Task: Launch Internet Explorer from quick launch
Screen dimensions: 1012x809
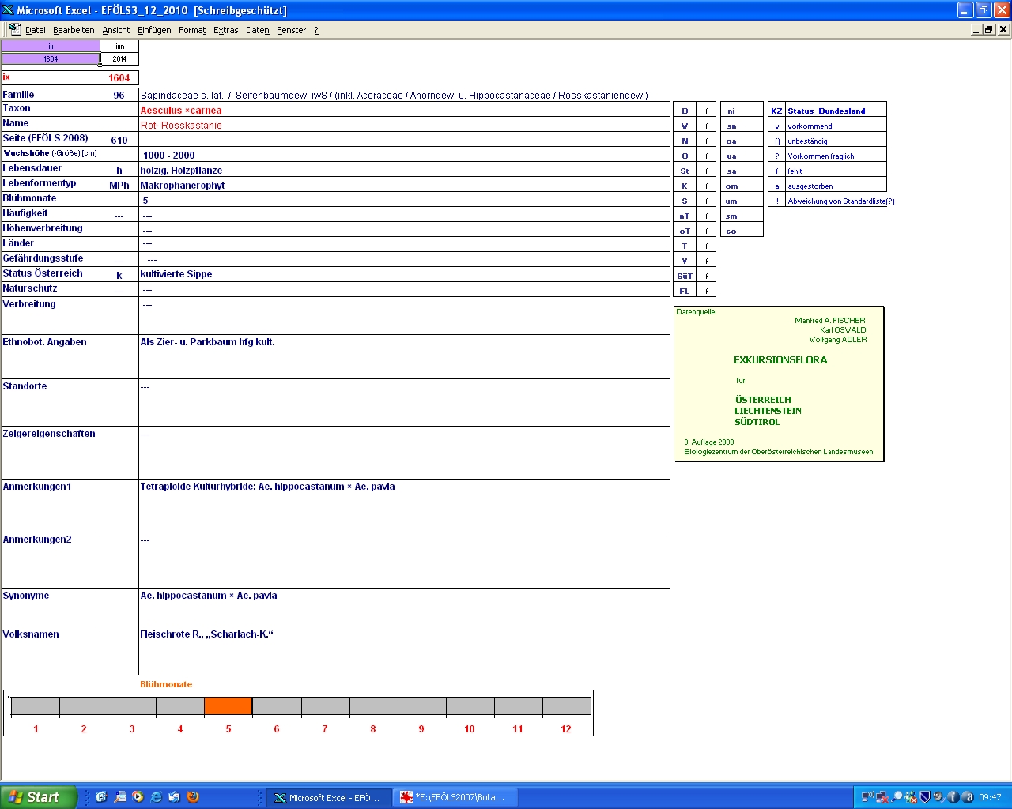Action: 157,797
